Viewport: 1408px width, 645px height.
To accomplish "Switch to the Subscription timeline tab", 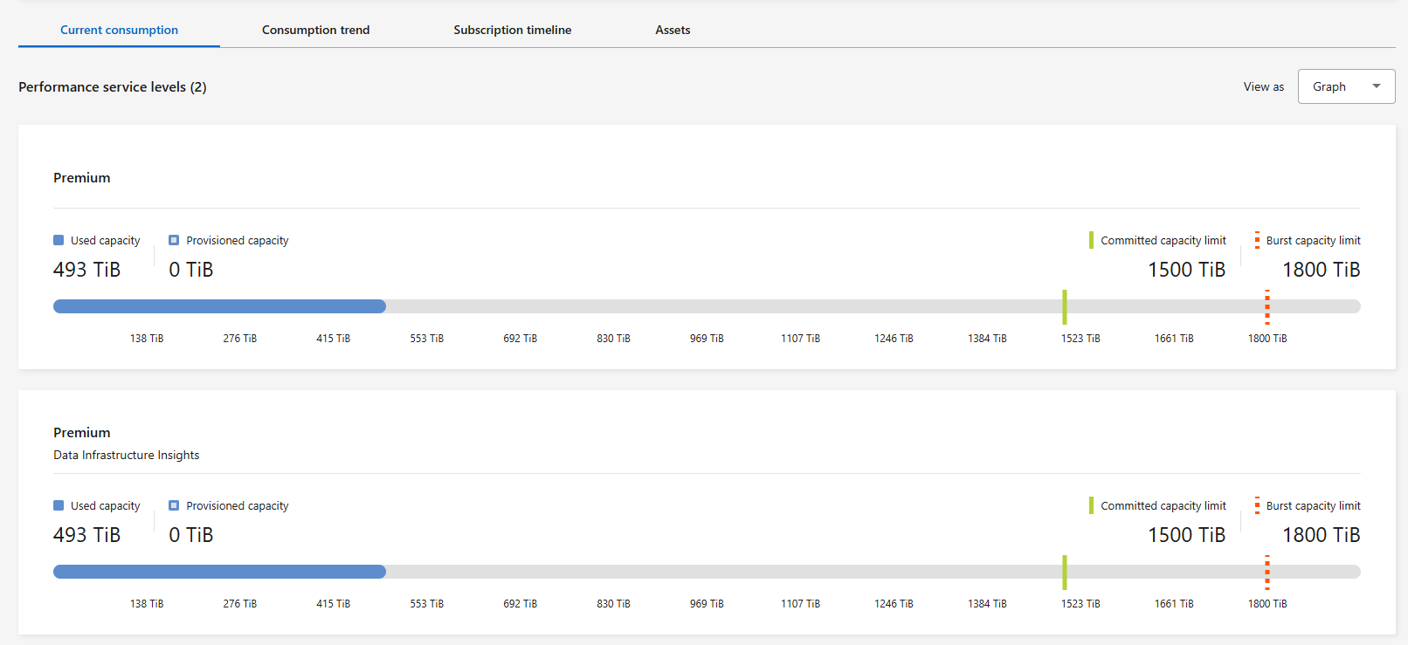I will 512,30.
